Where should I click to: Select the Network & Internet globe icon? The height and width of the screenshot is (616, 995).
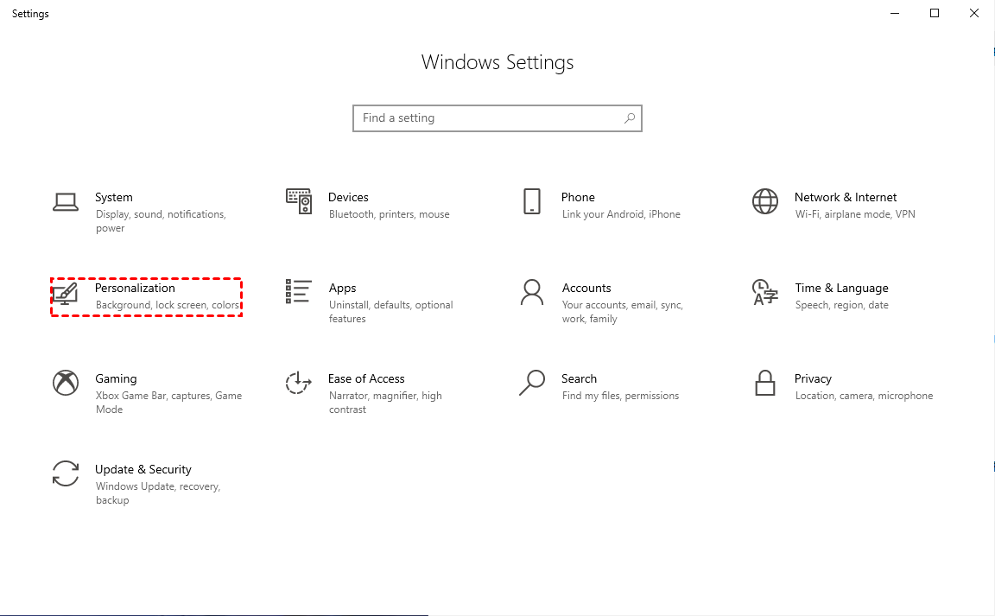[765, 201]
